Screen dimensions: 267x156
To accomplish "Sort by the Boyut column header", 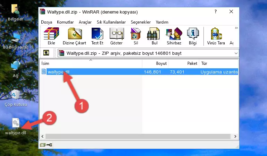I will point(155,63).
